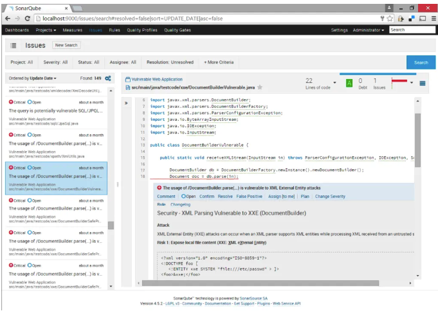Open Quality Profiles in the navigation bar
The width and height of the screenshot is (438, 311).
[x=142, y=30]
